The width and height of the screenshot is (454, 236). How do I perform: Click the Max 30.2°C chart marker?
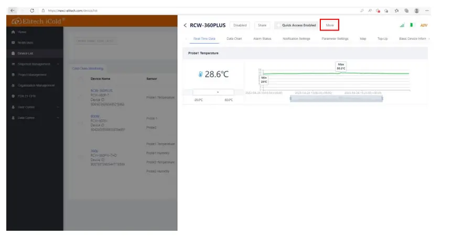pyautogui.click(x=341, y=66)
